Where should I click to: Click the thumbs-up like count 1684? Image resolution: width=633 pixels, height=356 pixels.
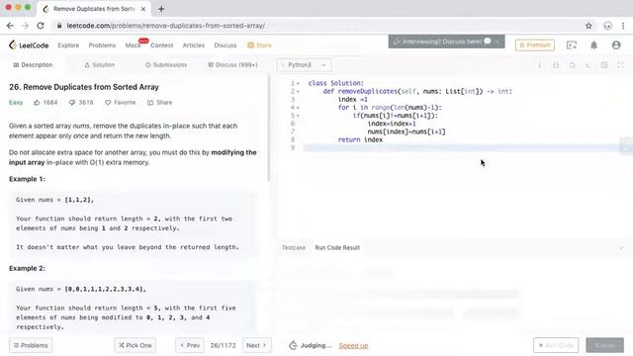click(x=45, y=103)
